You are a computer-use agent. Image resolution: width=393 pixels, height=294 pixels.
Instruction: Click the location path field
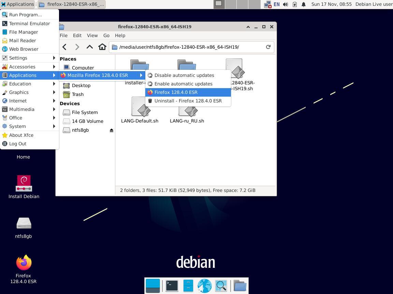click(x=191, y=47)
